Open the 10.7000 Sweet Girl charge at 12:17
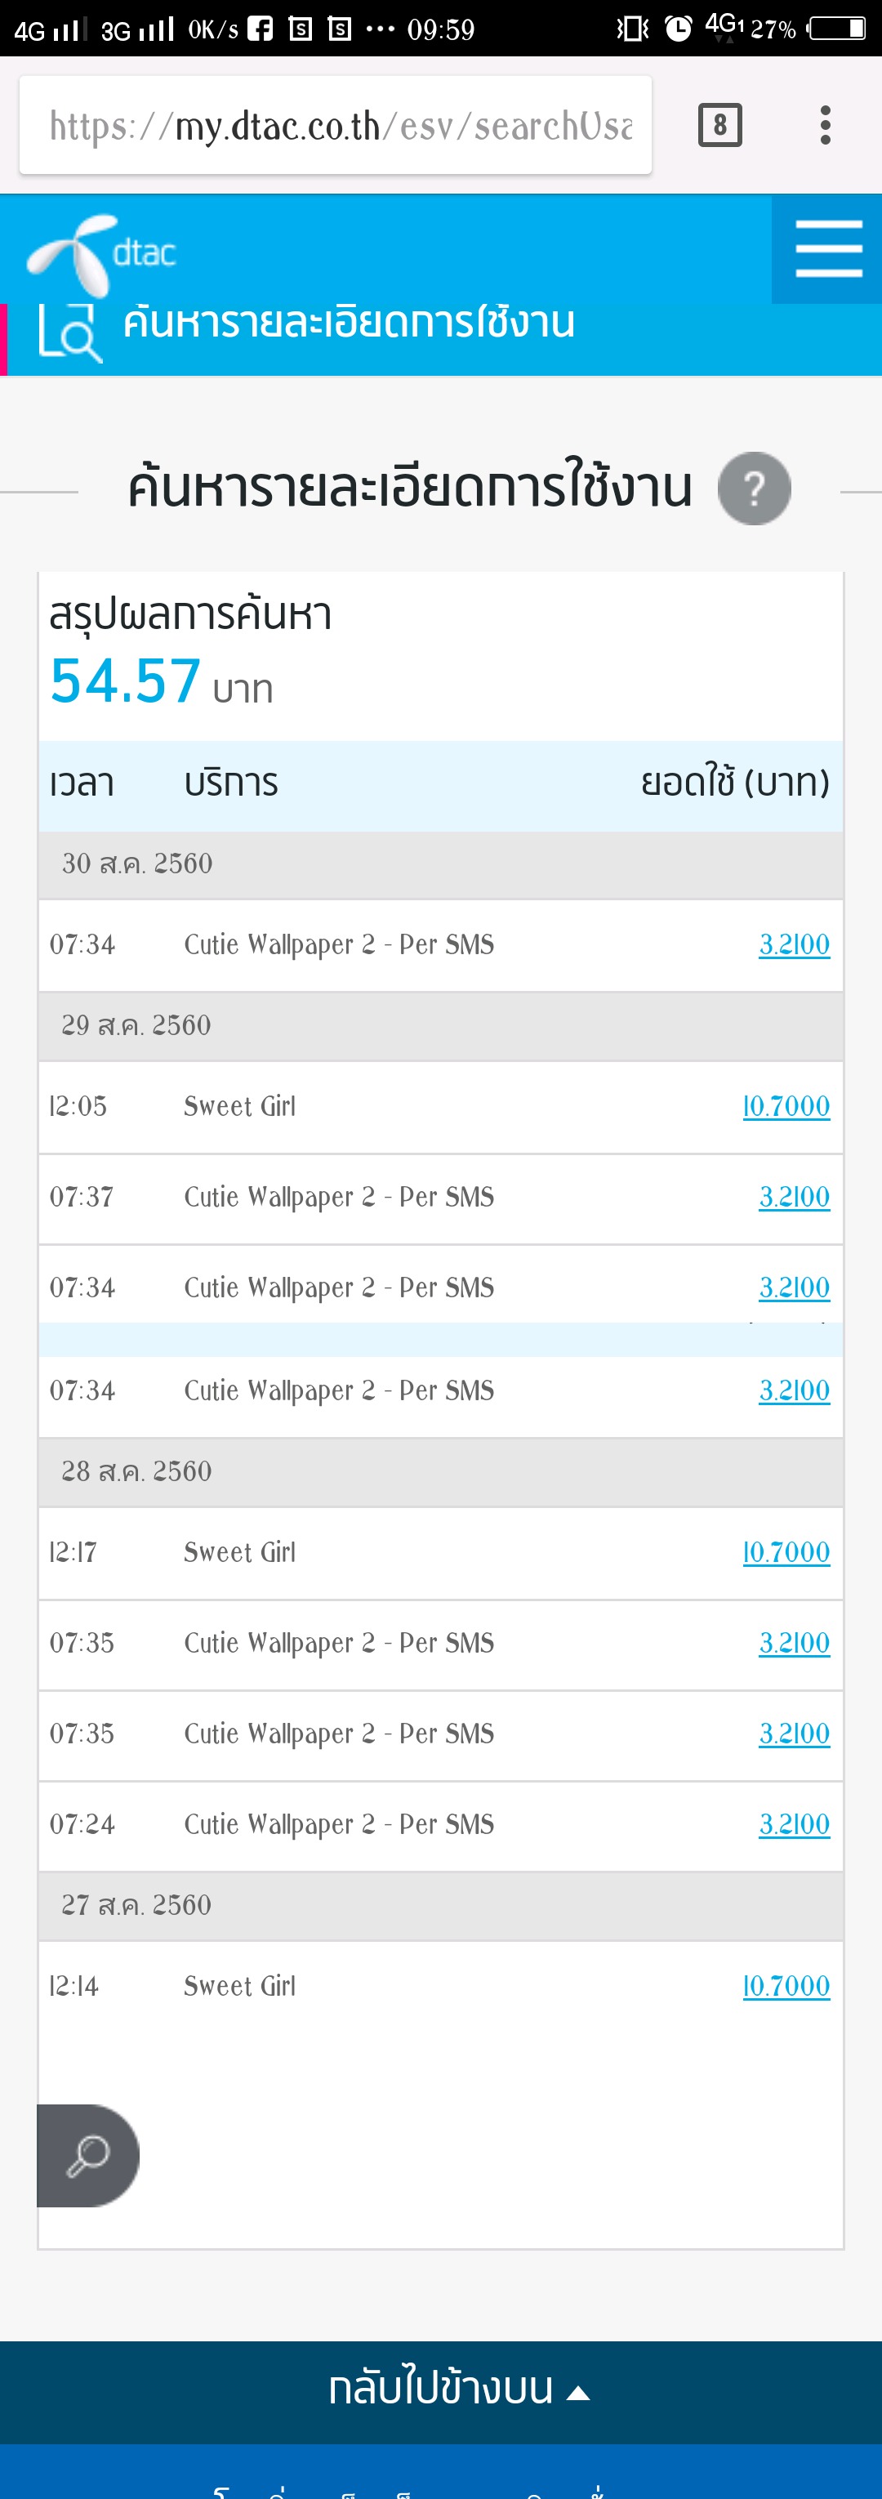 tap(786, 1552)
